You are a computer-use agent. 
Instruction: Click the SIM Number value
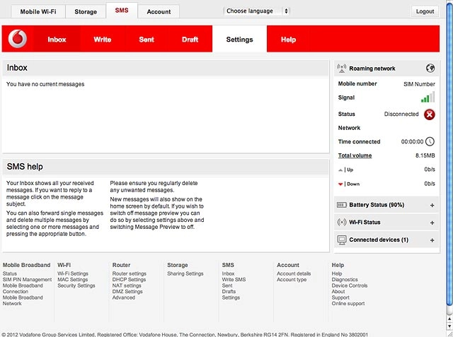pos(419,84)
